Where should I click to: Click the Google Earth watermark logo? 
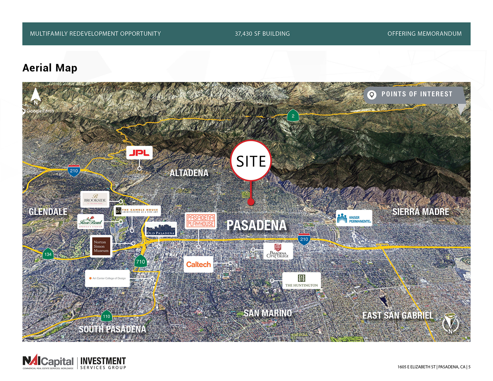(38, 111)
